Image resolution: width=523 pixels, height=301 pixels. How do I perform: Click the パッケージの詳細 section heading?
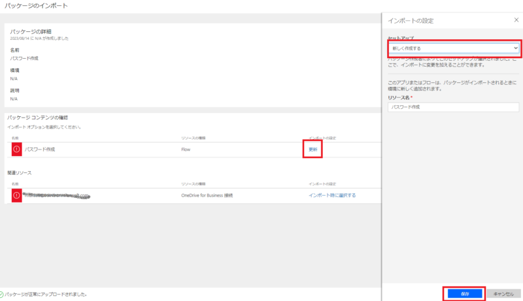click(x=30, y=31)
